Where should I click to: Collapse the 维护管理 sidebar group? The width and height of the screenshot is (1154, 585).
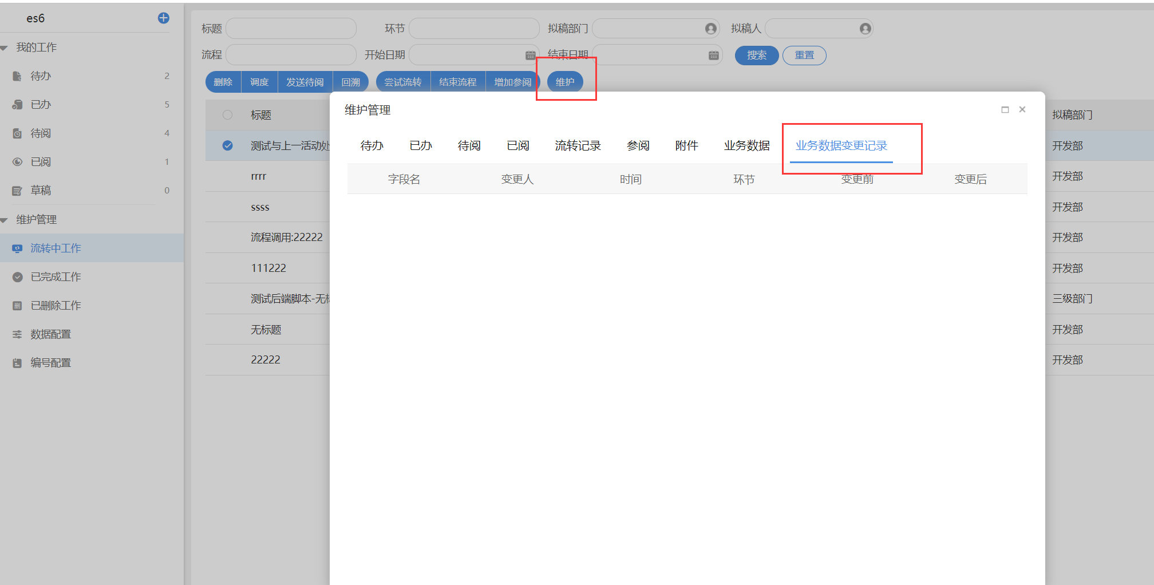(x=5, y=220)
